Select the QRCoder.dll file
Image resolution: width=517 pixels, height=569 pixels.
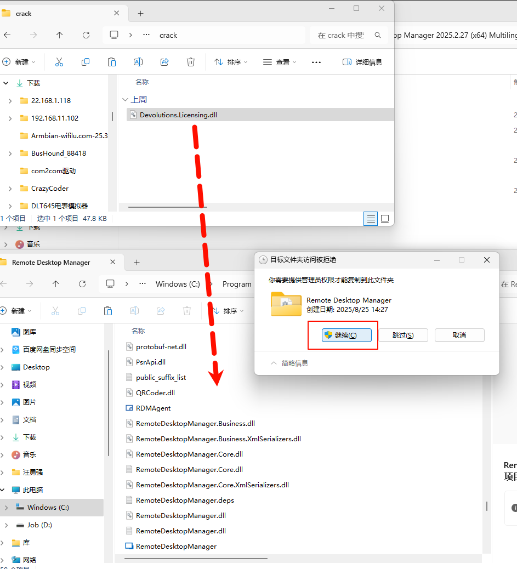coord(155,392)
